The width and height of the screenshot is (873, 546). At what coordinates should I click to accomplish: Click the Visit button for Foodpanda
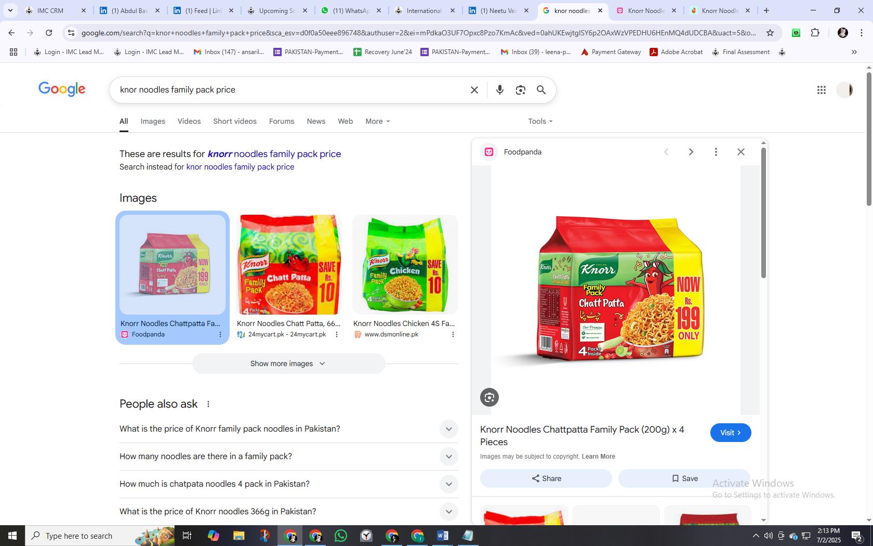pyautogui.click(x=731, y=433)
